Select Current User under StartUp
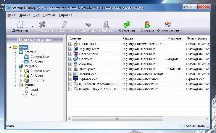The image size is (216, 133). point(40,57)
